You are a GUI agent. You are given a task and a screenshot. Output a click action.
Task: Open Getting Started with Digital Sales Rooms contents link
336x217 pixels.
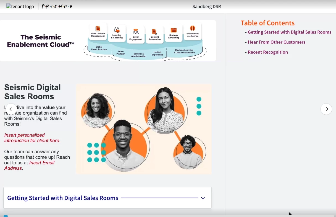289,32
